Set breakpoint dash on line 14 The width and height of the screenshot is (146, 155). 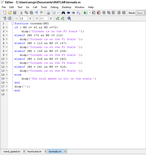click(7, 75)
